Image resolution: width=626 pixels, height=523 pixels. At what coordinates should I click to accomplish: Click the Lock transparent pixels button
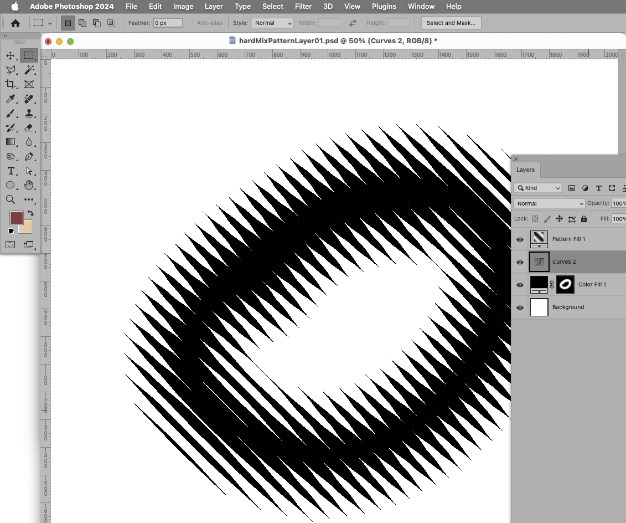[534, 219]
